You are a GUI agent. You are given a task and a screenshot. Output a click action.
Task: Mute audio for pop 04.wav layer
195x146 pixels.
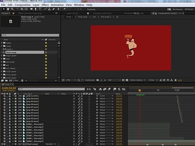tap(4, 98)
